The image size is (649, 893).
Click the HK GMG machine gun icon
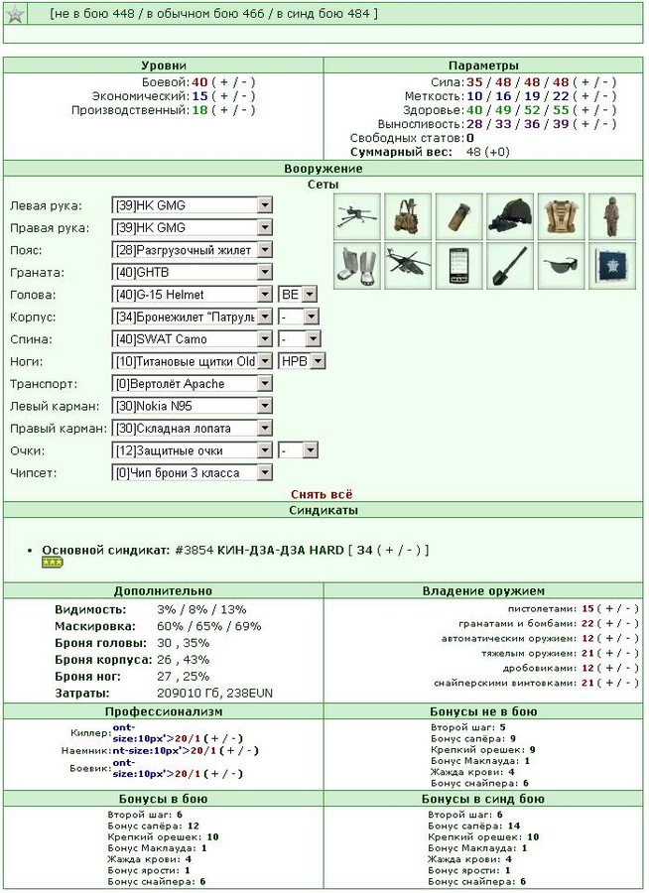(x=357, y=216)
